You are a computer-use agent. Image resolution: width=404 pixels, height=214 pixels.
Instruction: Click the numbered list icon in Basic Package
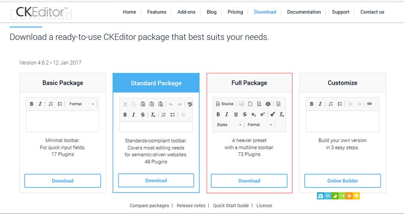pos(51,104)
